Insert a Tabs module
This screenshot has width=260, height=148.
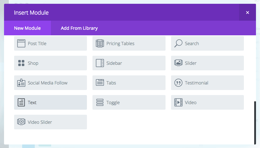pos(129,83)
